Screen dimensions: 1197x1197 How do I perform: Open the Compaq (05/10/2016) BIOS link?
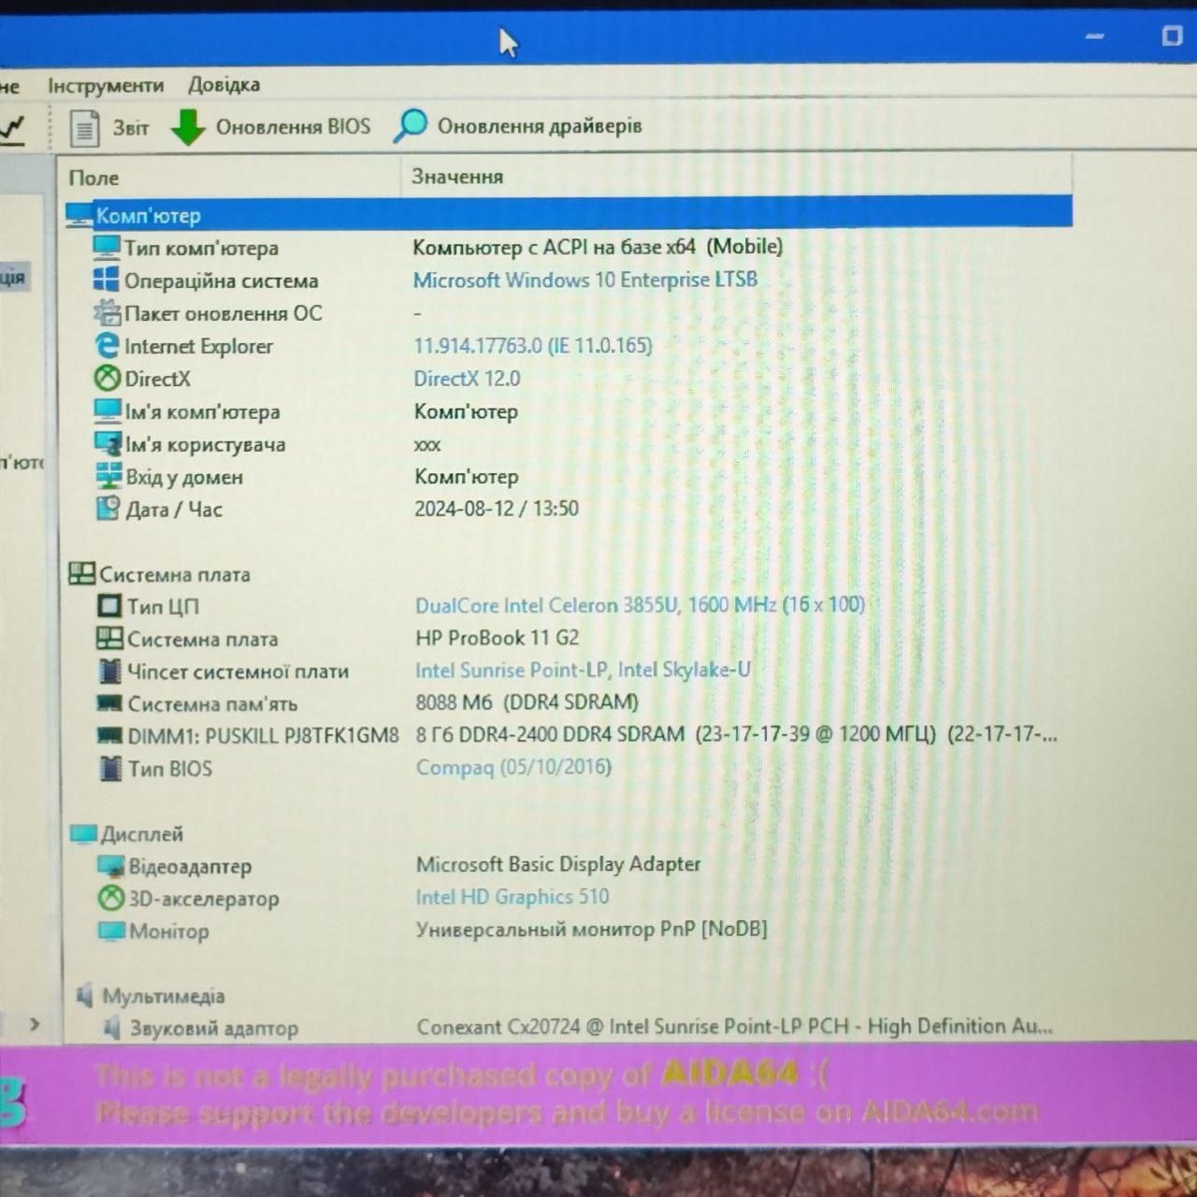pos(513,767)
